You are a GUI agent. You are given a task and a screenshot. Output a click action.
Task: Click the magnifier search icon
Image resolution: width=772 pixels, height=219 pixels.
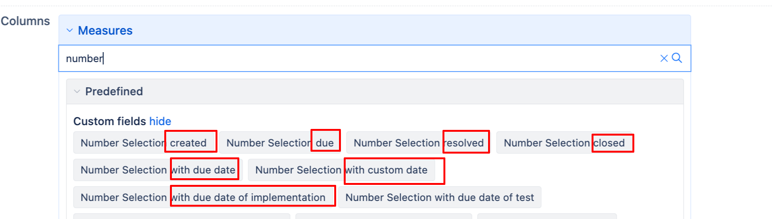point(677,58)
